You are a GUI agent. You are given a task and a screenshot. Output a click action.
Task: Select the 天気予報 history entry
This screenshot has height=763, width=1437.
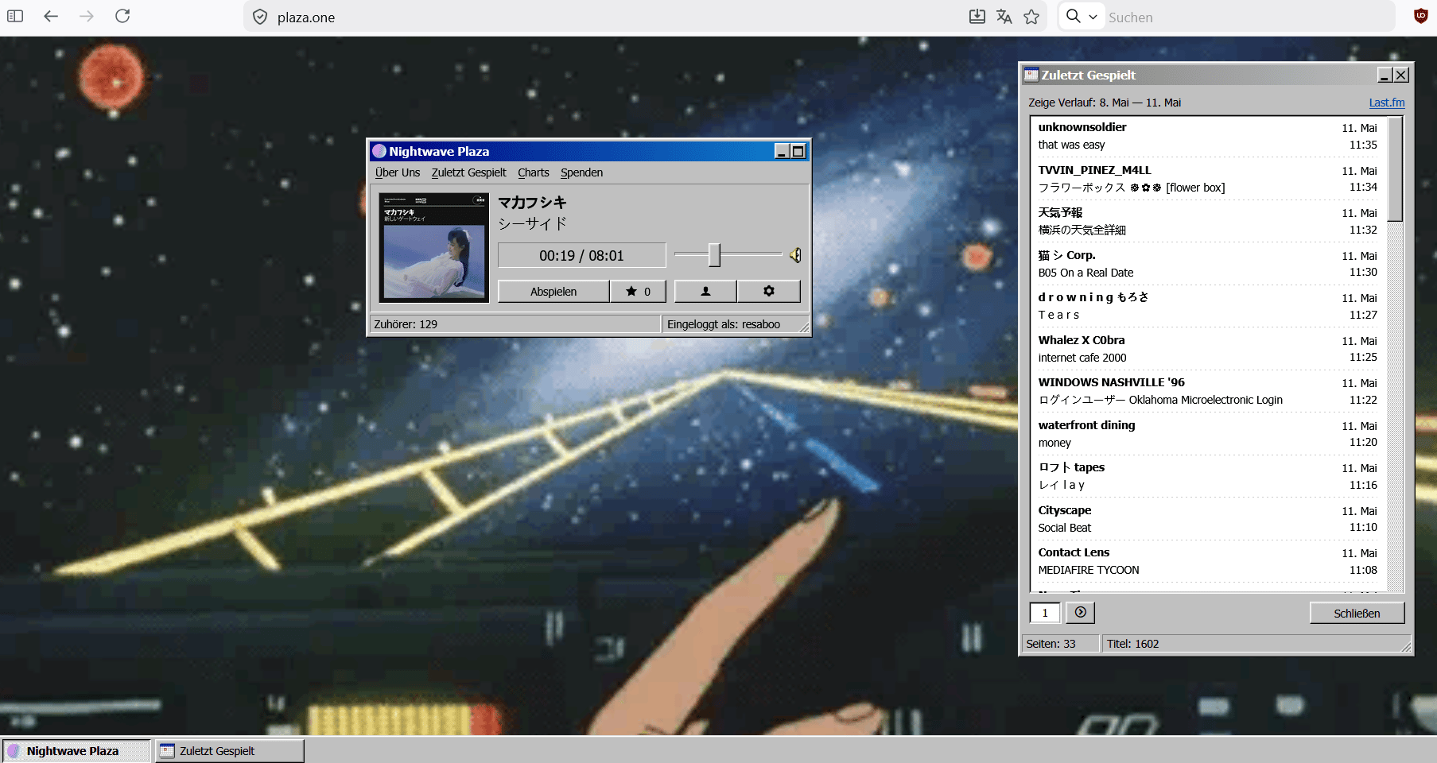[x=1208, y=221]
